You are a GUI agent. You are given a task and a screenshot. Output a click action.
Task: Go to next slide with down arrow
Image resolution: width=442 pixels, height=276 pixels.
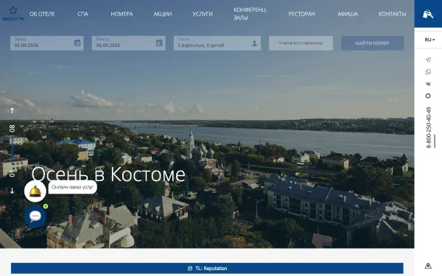pyautogui.click(x=12, y=191)
